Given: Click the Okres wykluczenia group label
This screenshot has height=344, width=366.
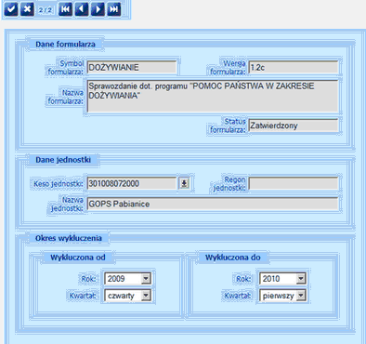Looking at the screenshot, I should [x=69, y=238].
